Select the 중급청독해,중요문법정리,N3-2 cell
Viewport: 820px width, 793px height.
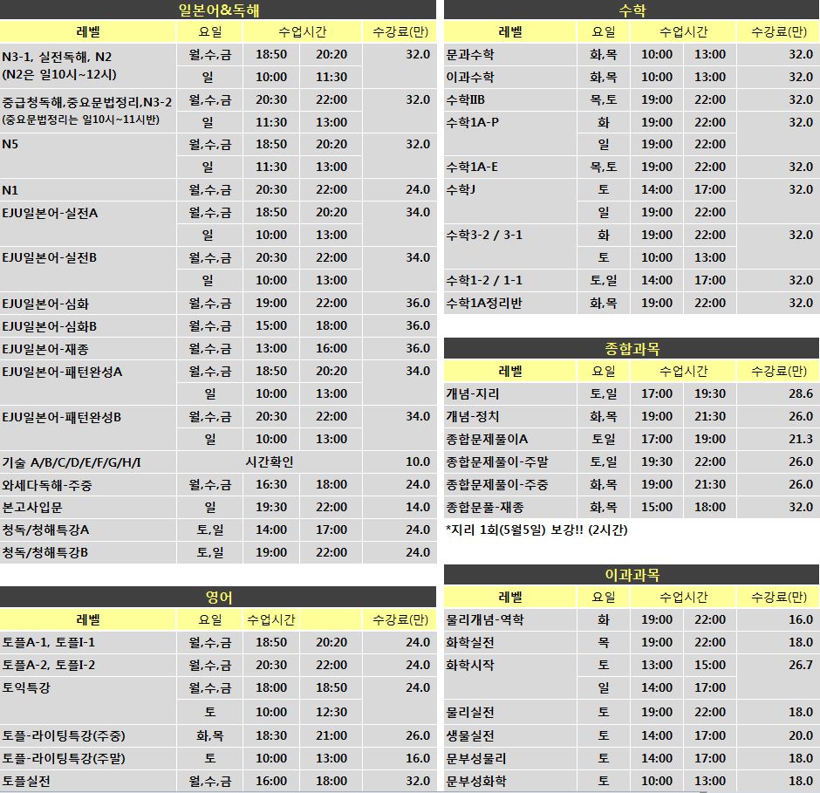(88, 111)
